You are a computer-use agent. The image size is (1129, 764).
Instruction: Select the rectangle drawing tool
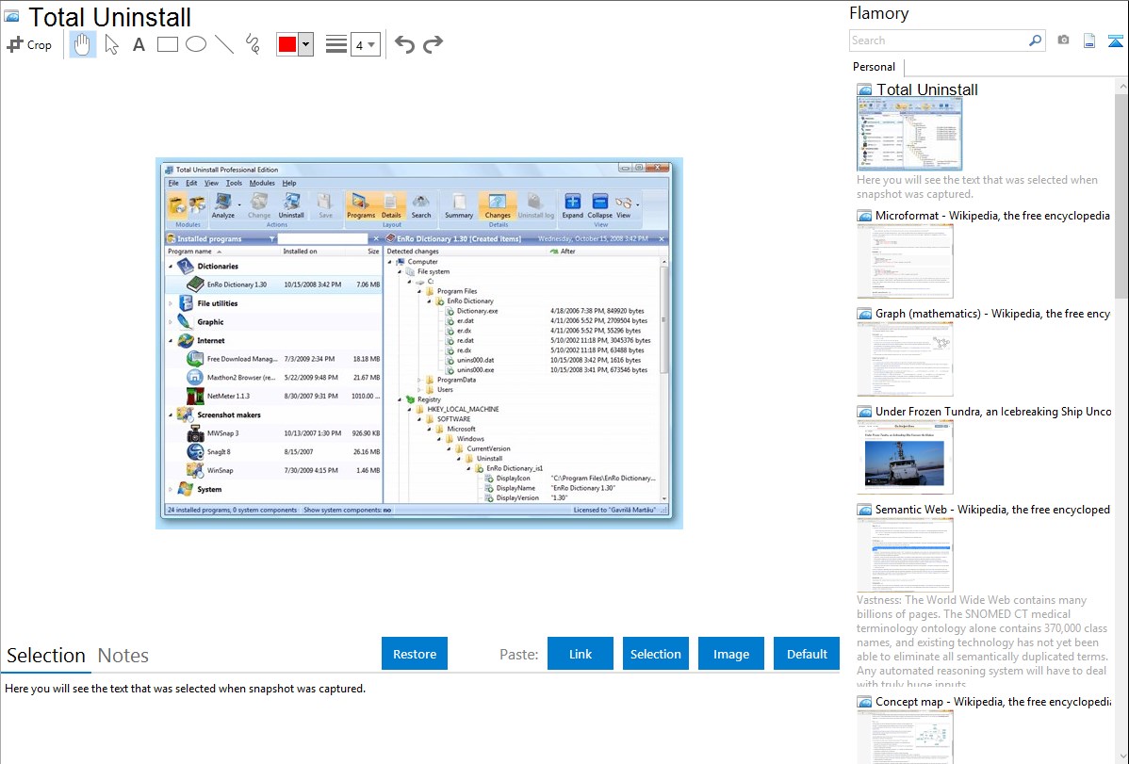(x=167, y=44)
